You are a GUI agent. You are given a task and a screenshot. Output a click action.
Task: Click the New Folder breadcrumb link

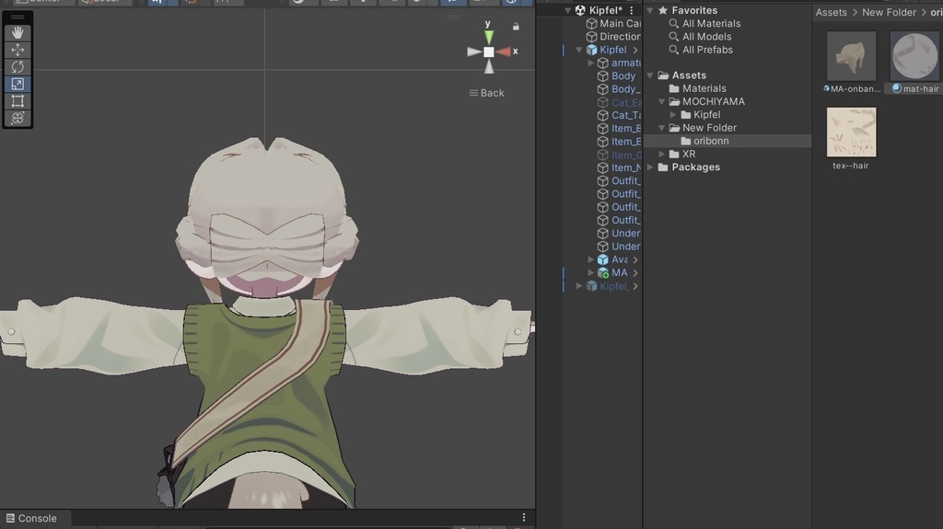(x=889, y=12)
